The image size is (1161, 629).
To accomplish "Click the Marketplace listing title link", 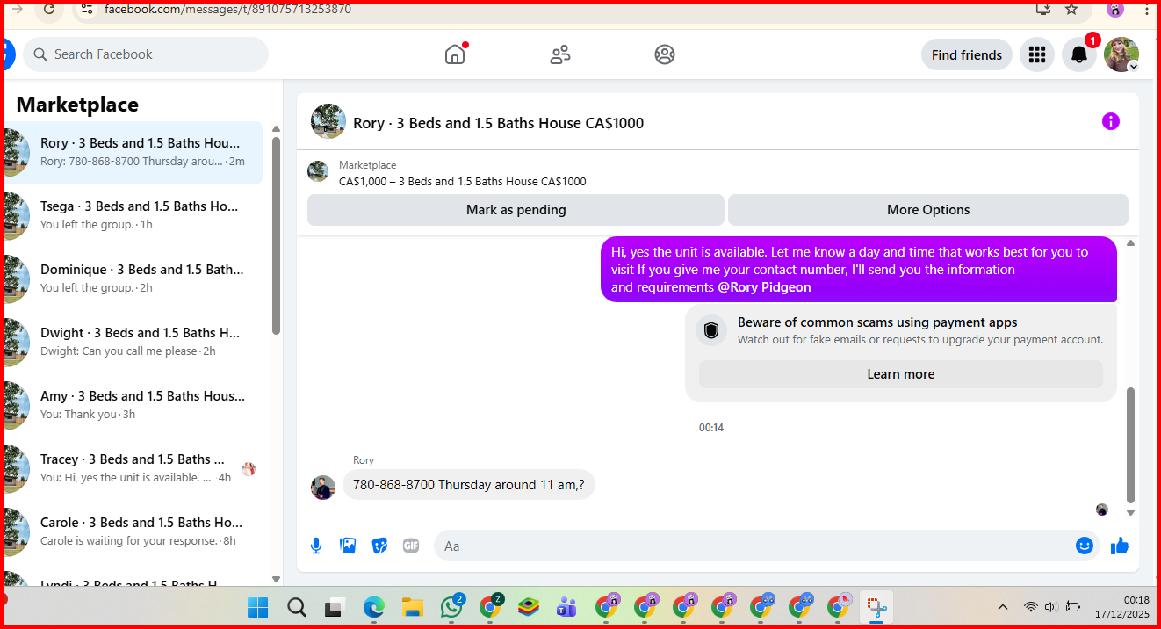I will click(x=462, y=182).
